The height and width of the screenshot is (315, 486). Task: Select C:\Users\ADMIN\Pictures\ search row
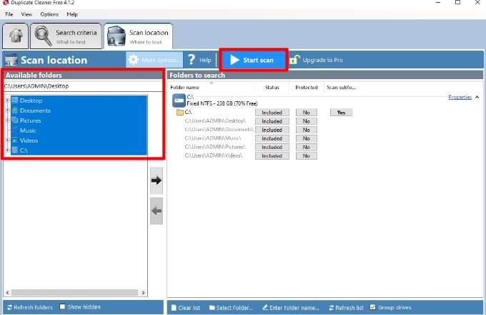215,147
